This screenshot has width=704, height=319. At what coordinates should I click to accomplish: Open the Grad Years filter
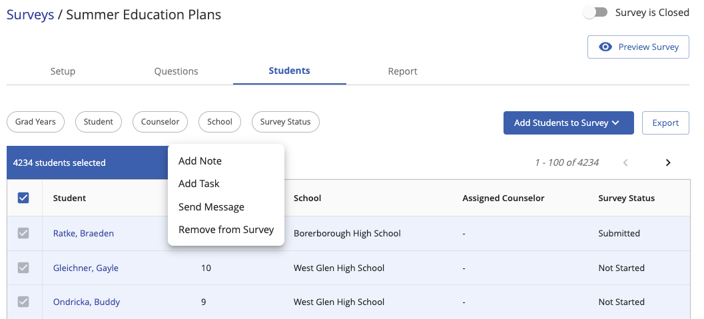pyautogui.click(x=35, y=122)
